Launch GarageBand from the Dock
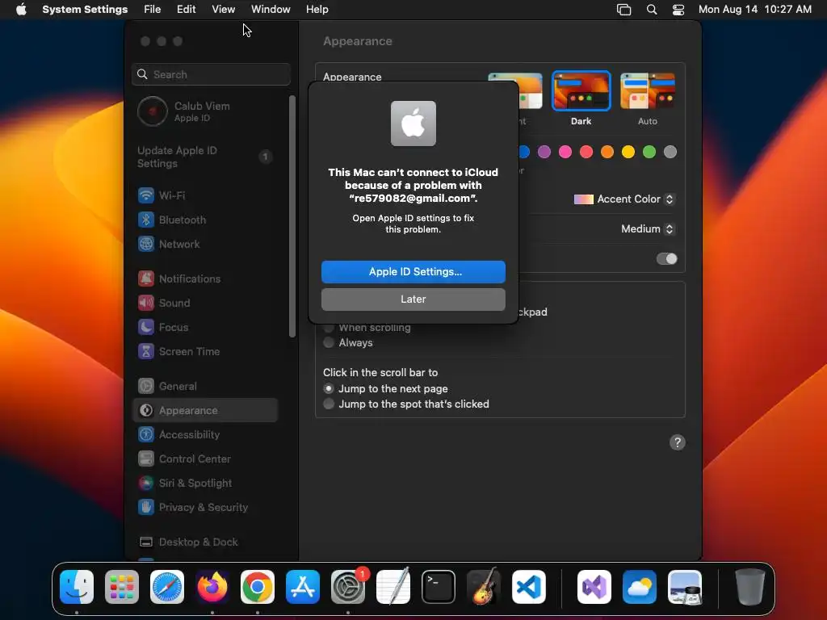This screenshot has width=827, height=620. click(x=483, y=587)
